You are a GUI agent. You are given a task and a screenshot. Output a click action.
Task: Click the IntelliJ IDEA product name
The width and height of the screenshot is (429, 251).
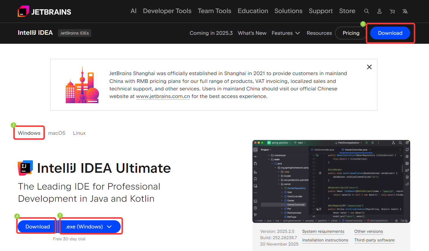[x=35, y=33]
